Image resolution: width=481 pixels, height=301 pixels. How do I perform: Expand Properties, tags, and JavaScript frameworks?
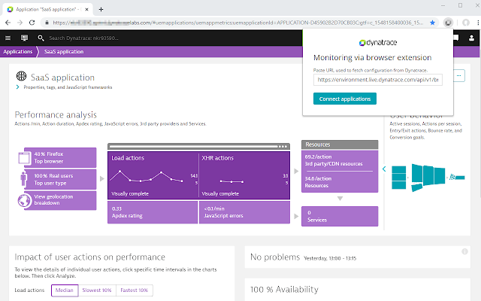click(68, 87)
